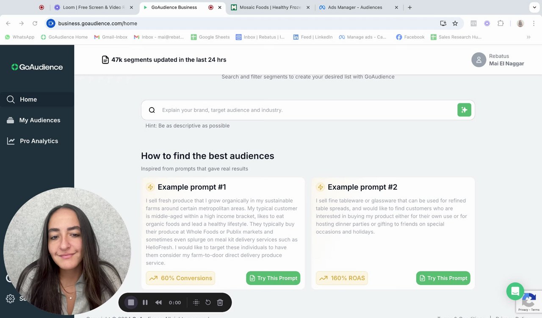The height and width of the screenshot is (318, 542).
Task: Close the Ads Manager tab
Action: tap(396, 7)
